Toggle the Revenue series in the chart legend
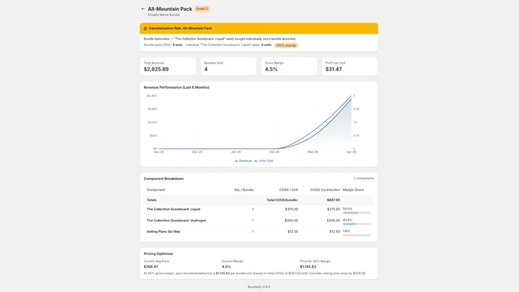The width and height of the screenshot is (519, 292). coord(243,161)
